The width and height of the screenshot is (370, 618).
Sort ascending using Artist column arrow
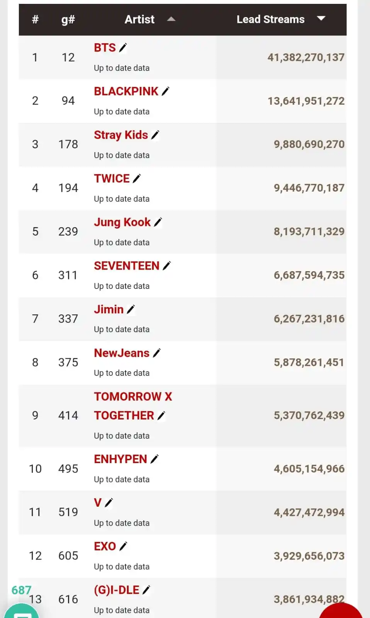tap(171, 19)
